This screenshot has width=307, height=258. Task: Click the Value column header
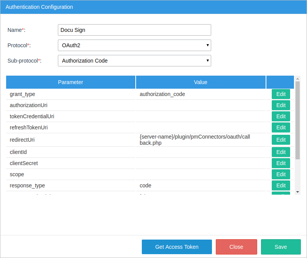tap(200, 82)
